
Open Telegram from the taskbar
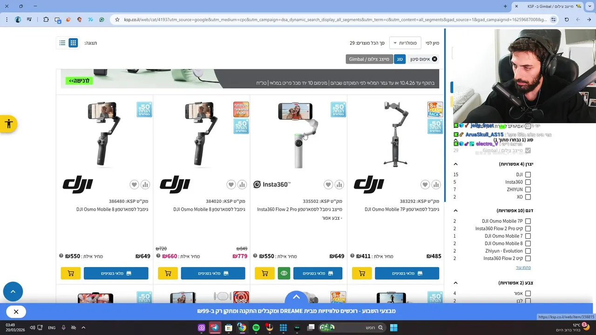pos(215,328)
